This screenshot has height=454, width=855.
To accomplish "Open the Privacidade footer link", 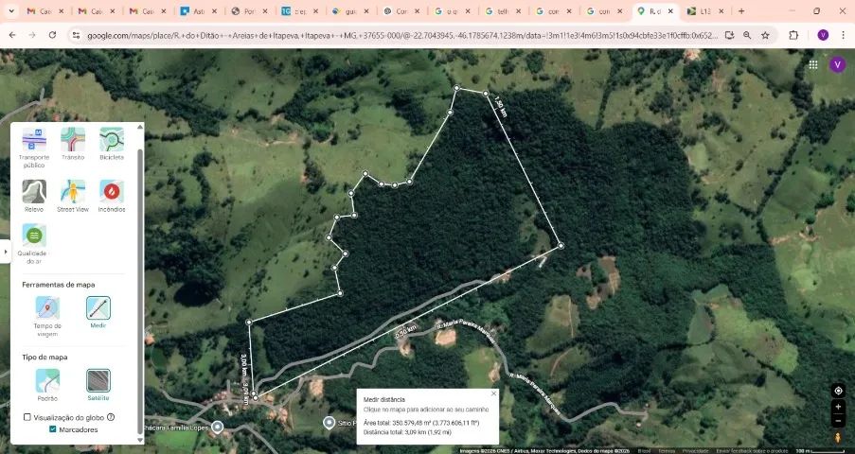I will pyautogui.click(x=696, y=451).
